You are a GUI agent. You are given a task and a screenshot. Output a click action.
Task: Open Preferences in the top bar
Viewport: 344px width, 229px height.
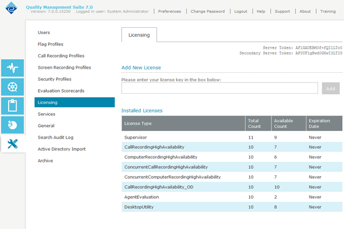point(169,11)
